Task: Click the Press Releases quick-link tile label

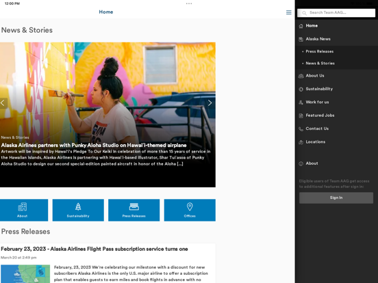Action: point(134,216)
